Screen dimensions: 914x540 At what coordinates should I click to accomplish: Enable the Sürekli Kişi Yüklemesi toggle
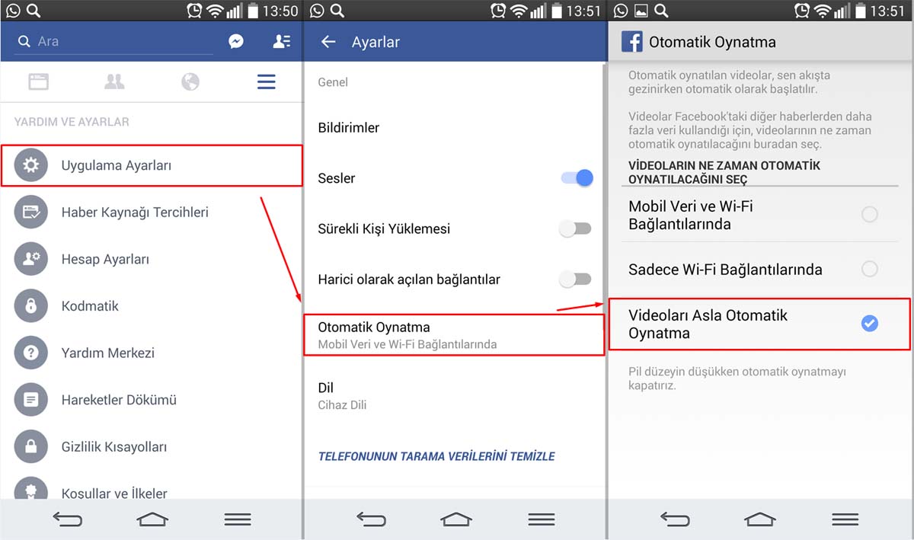point(575,228)
